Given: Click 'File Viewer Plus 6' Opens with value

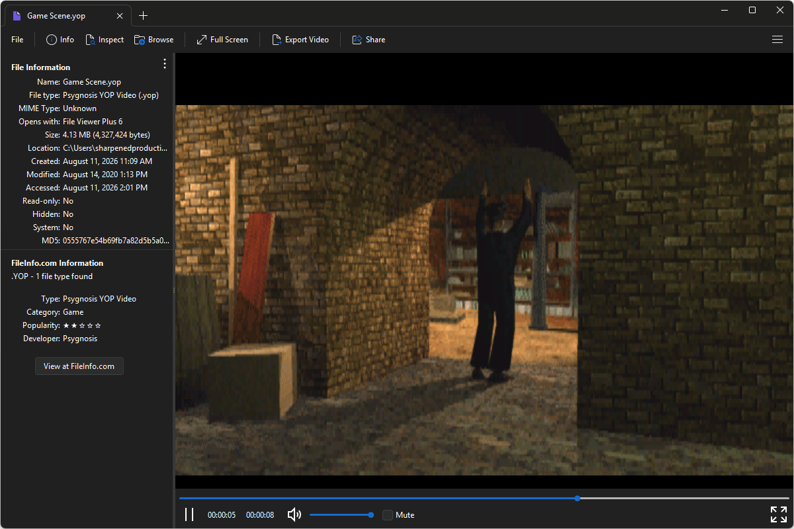Looking at the screenshot, I should 93,122.
